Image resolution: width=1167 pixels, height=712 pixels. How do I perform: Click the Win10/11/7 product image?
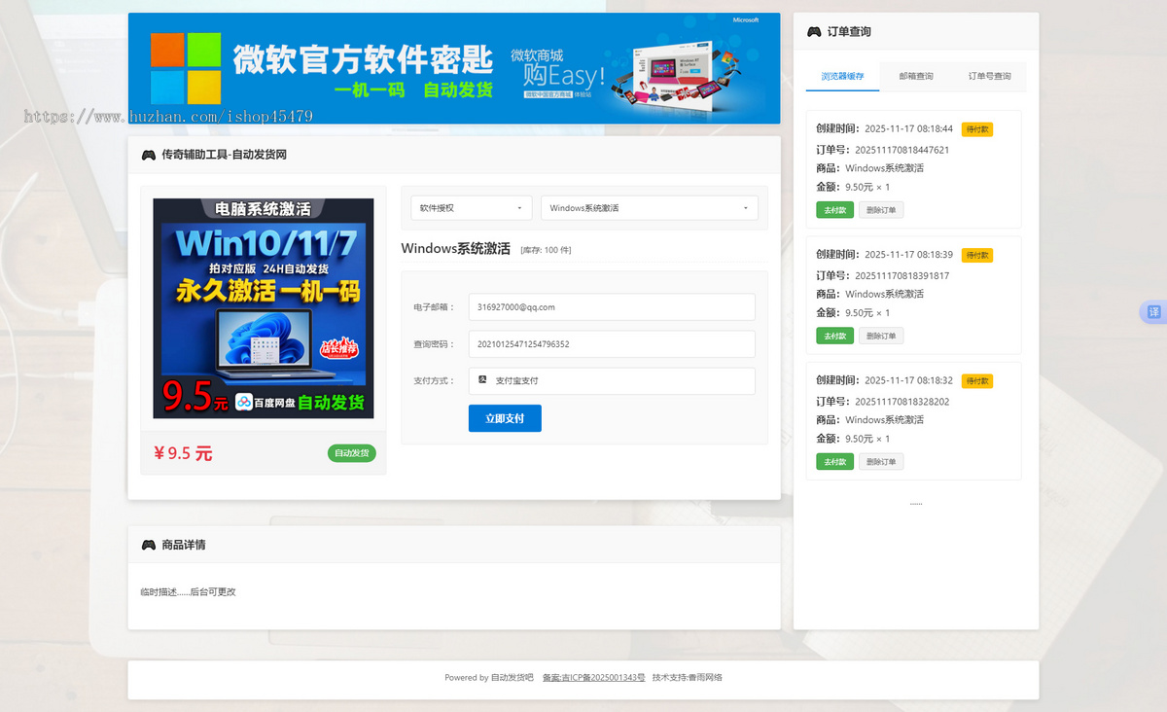pyautogui.click(x=264, y=308)
